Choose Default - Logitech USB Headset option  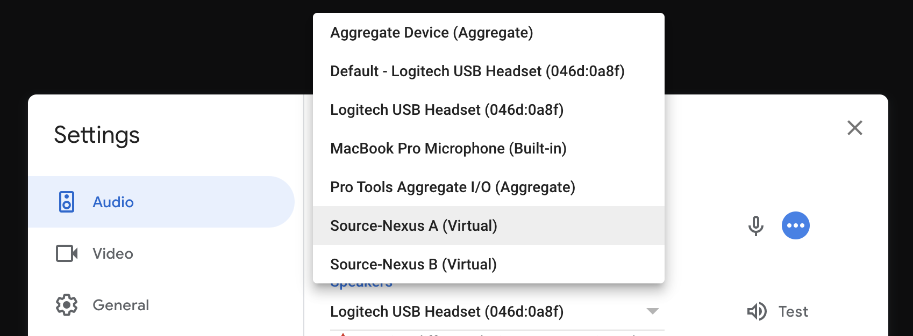point(477,71)
